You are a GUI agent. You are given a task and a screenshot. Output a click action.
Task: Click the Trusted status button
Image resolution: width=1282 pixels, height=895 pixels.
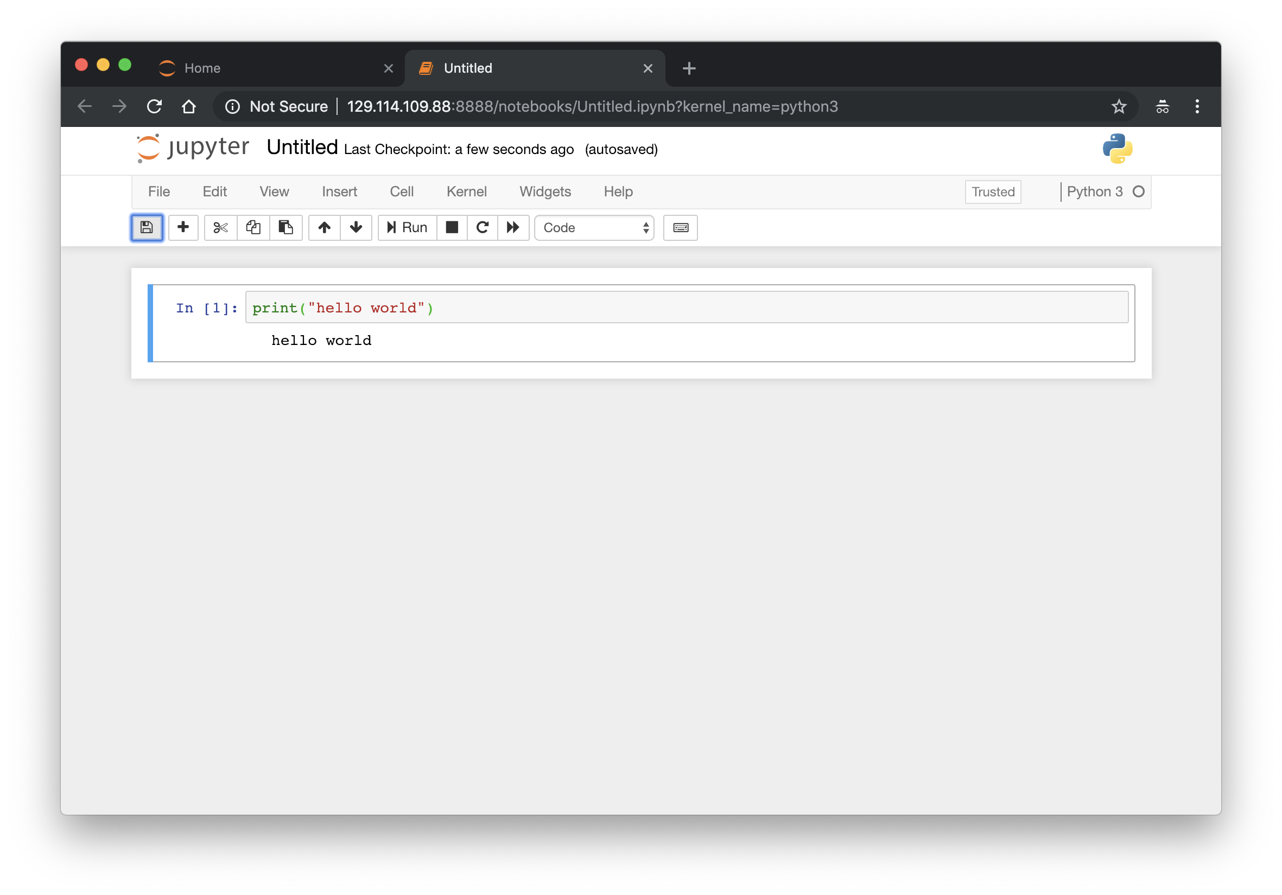coord(993,191)
